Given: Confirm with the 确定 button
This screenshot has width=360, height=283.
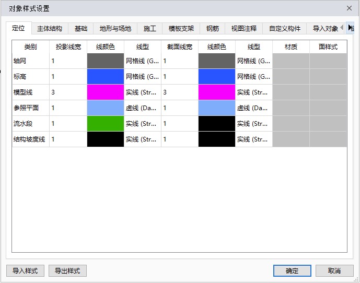Looking at the screenshot, I should (x=292, y=271).
